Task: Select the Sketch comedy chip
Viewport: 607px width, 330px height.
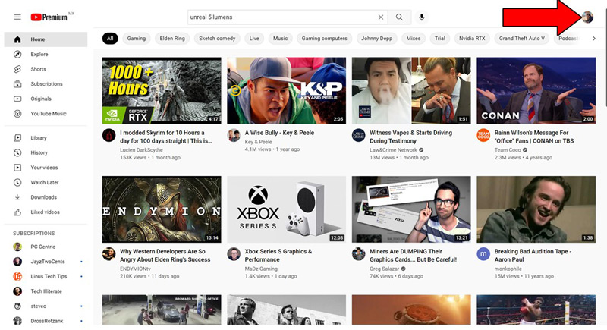Action: (x=217, y=38)
